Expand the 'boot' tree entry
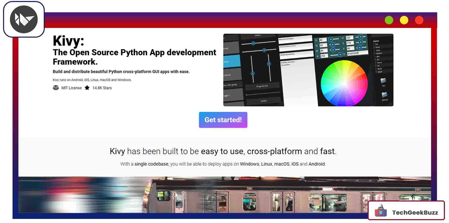The height and width of the screenshot is (223, 449). coord(377,47)
